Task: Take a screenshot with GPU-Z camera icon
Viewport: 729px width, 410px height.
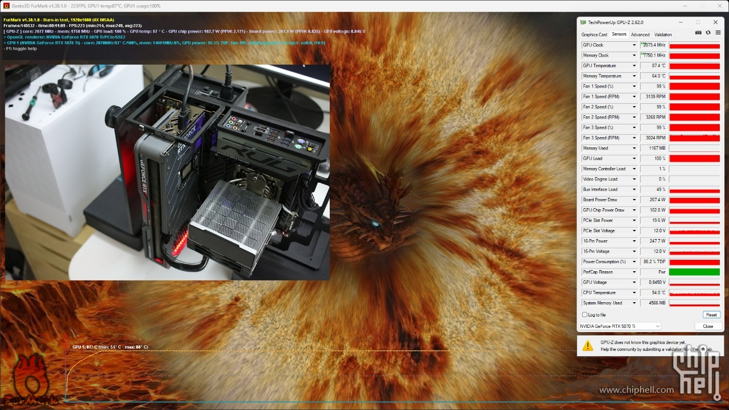Action: pos(698,33)
